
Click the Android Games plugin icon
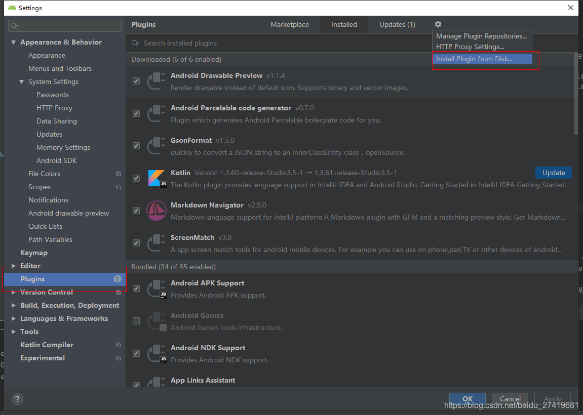coord(157,321)
